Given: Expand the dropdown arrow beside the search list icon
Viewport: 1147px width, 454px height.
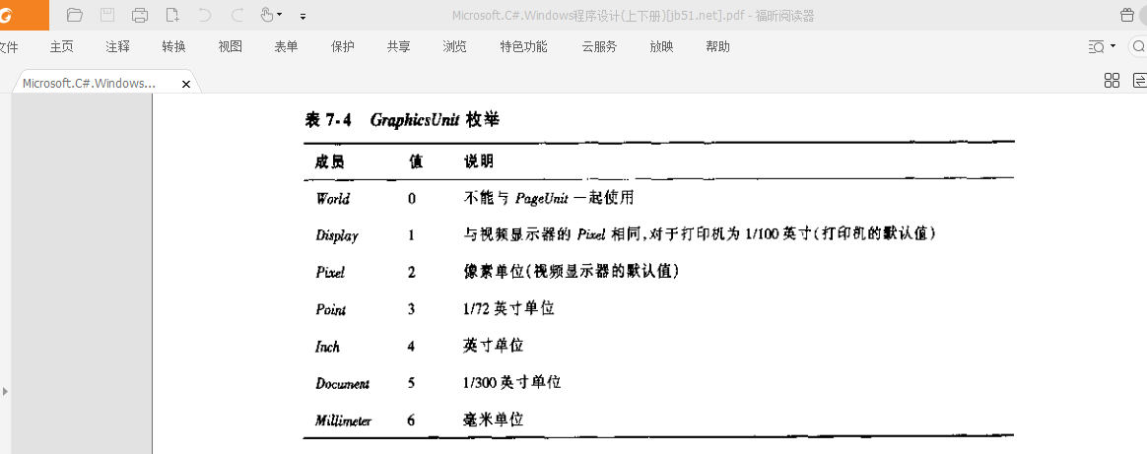Looking at the screenshot, I should (1113, 46).
